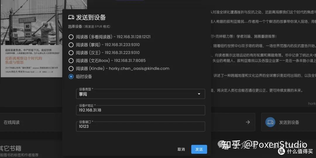The width and height of the screenshot is (316, 158).
Task: Select 阅读器 (多看阅读器) radio button
Action: coord(71,37)
